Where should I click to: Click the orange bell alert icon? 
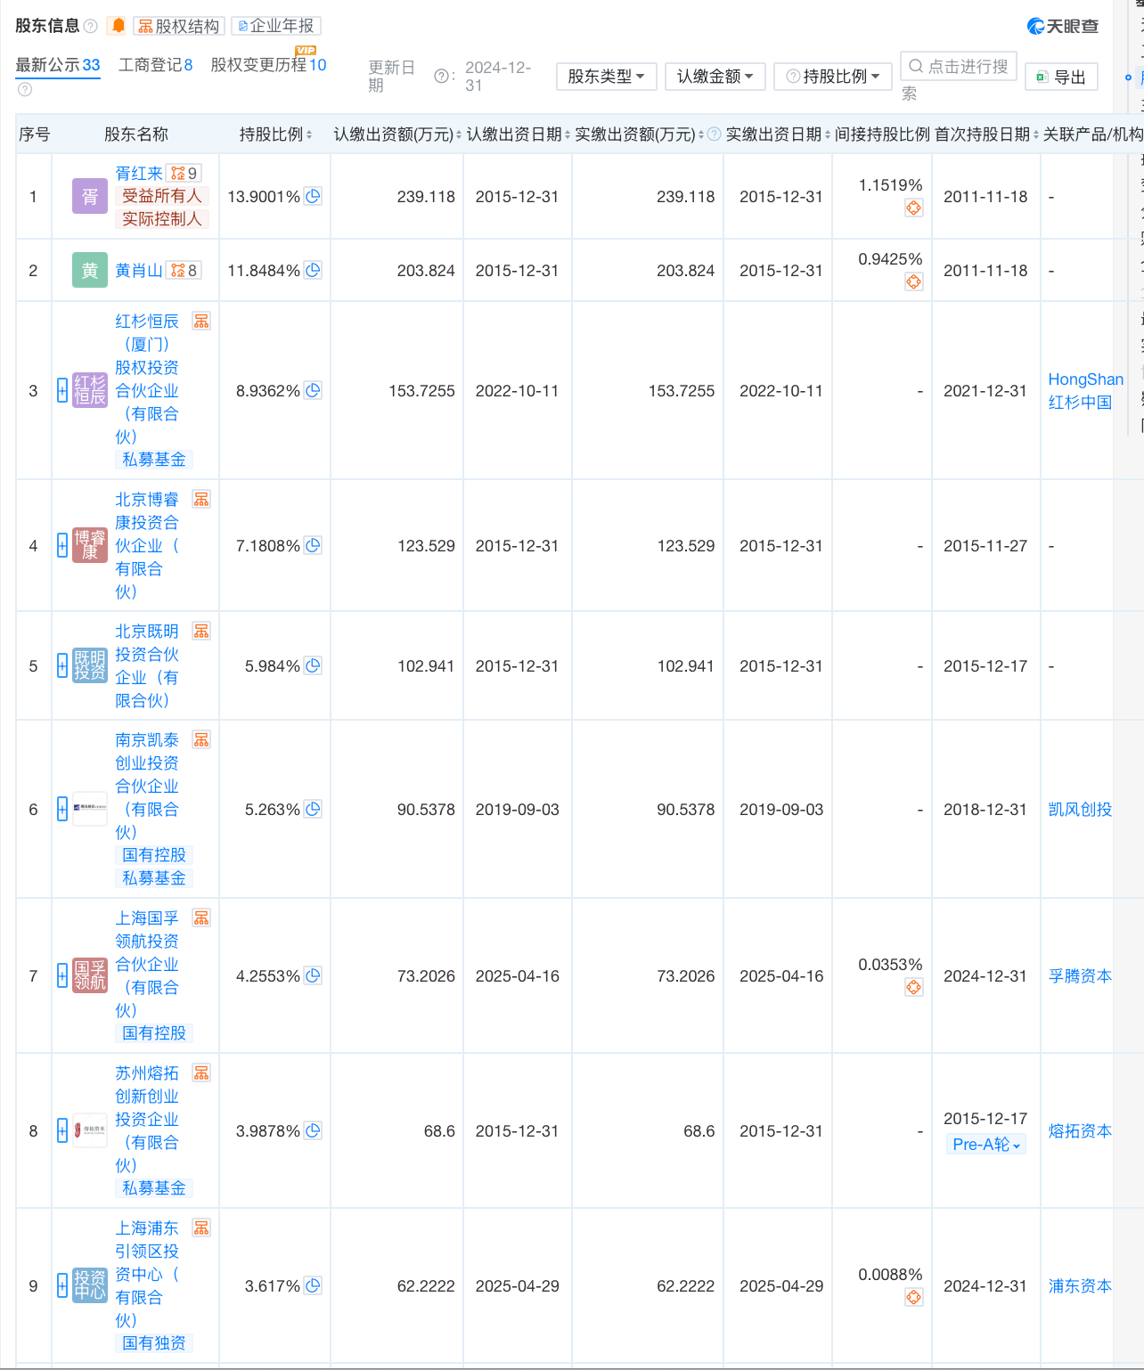pyautogui.click(x=118, y=26)
